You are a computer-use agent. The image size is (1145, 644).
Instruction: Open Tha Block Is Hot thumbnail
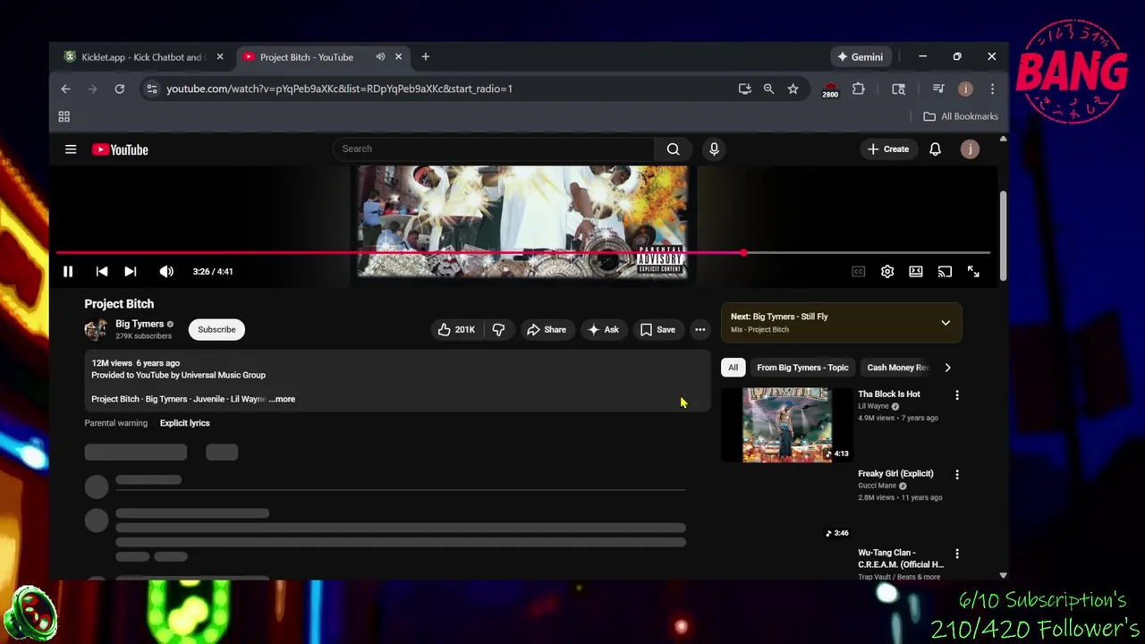[787, 425]
